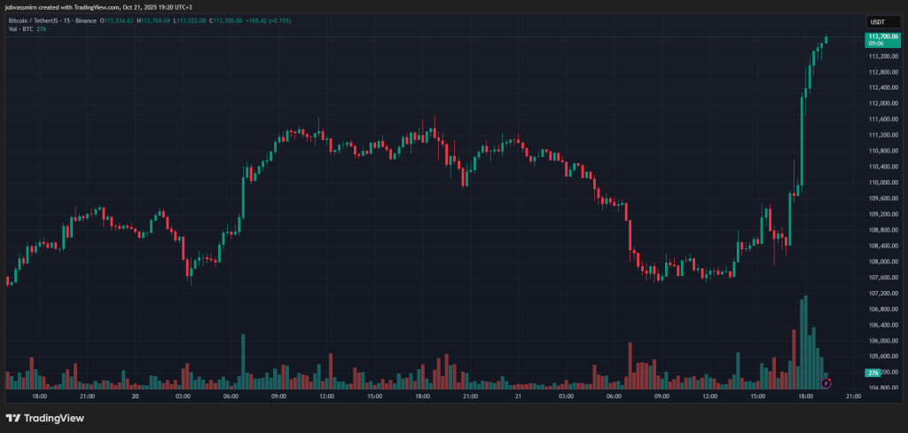Click the date label 21 on time axis
Viewport: 908px width, 433px height.
(x=518, y=397)
